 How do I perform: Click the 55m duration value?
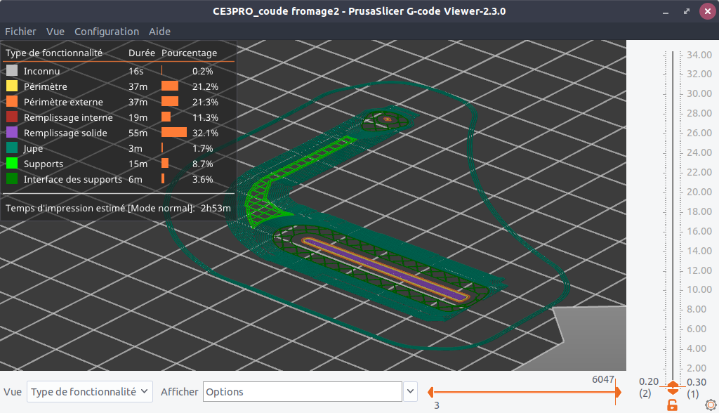click(138, 133)
